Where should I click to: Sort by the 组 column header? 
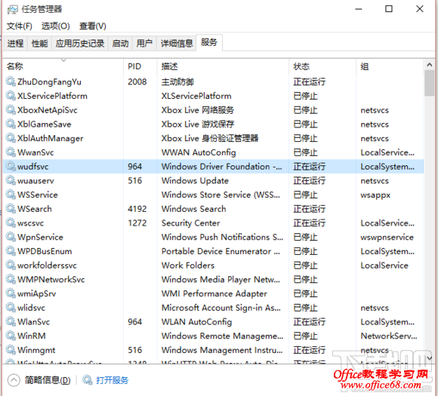coord(390,66)
